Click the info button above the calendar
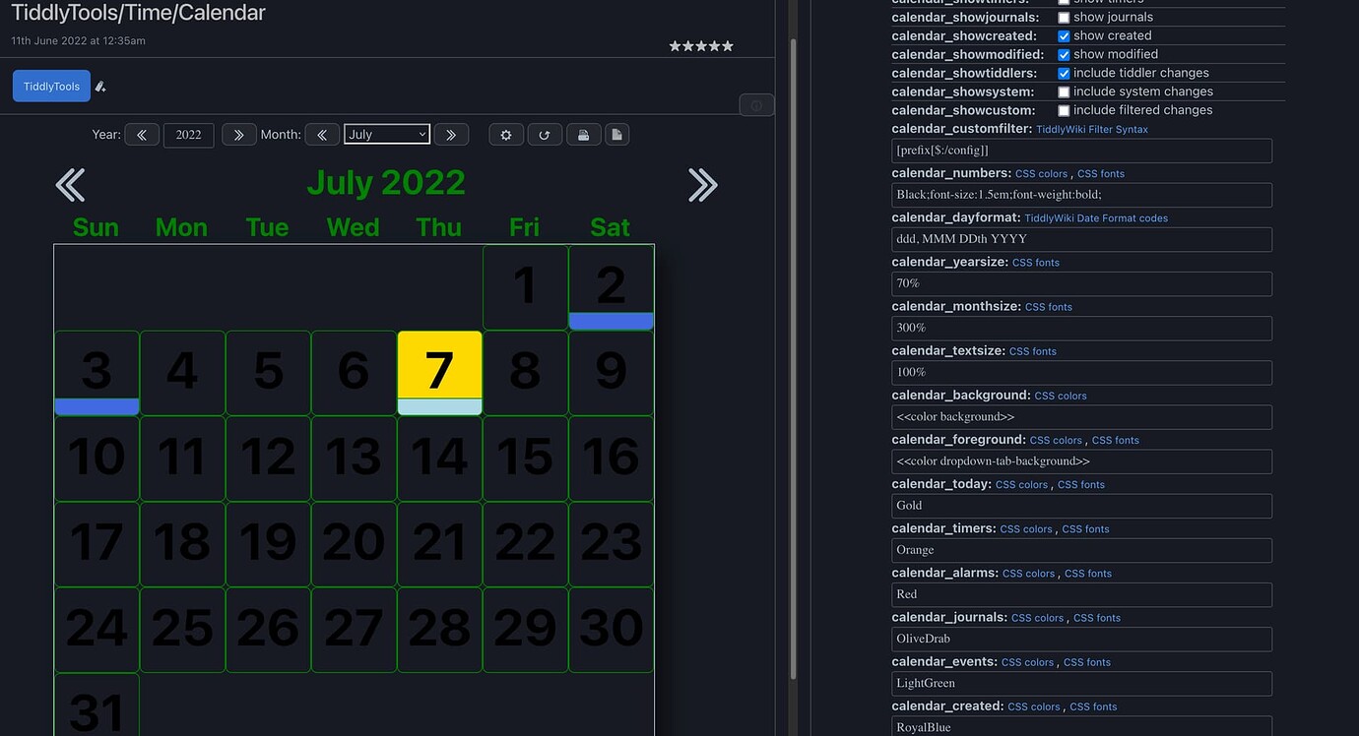Image resolution: width=1359 pixels, height=736 pixels. tap(756, 104)
